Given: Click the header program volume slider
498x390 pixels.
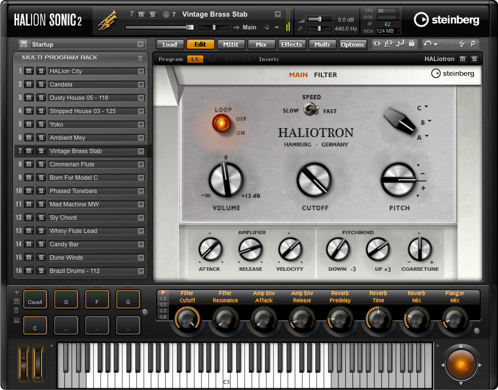Looking at the screenshot, I should (159, 27).
